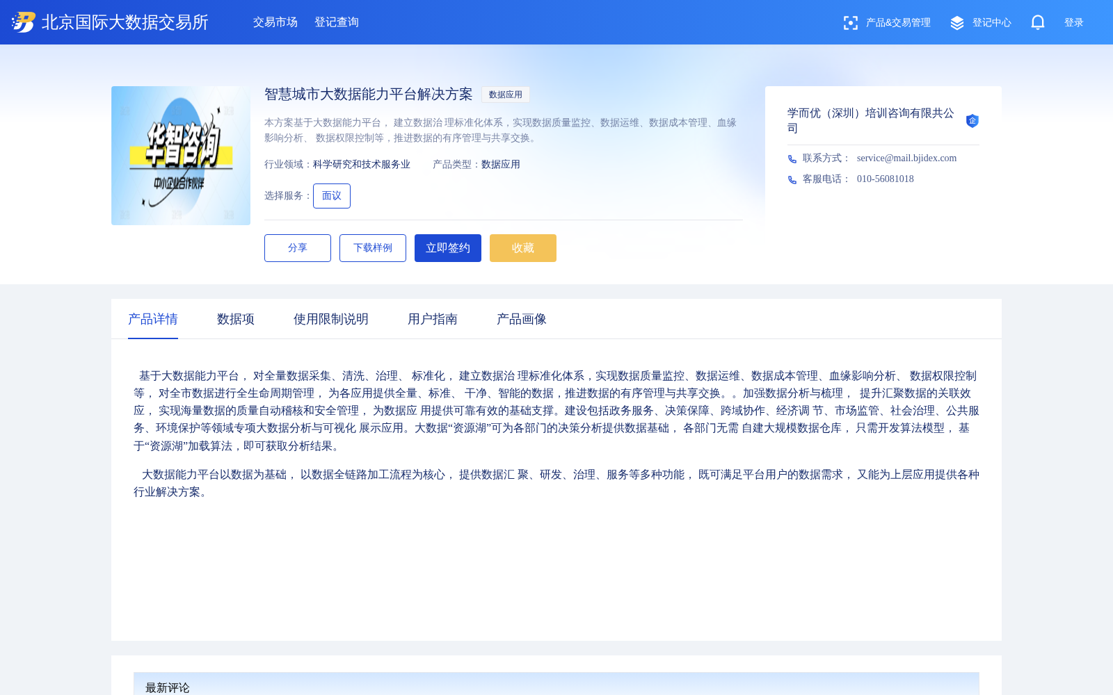Click the 下载样例 button

373,248
